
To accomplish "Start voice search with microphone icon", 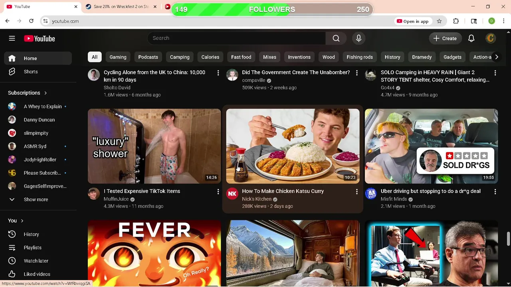I will [358, 38].
